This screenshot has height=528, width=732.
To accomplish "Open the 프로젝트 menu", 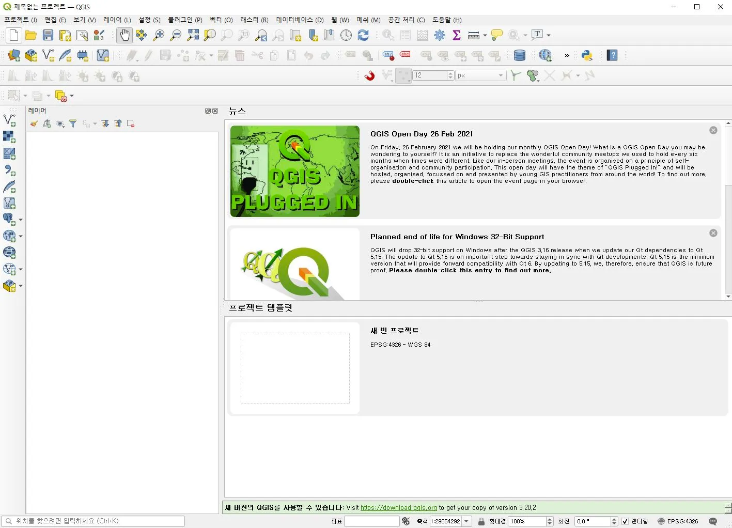I will [x=21, y=20].
